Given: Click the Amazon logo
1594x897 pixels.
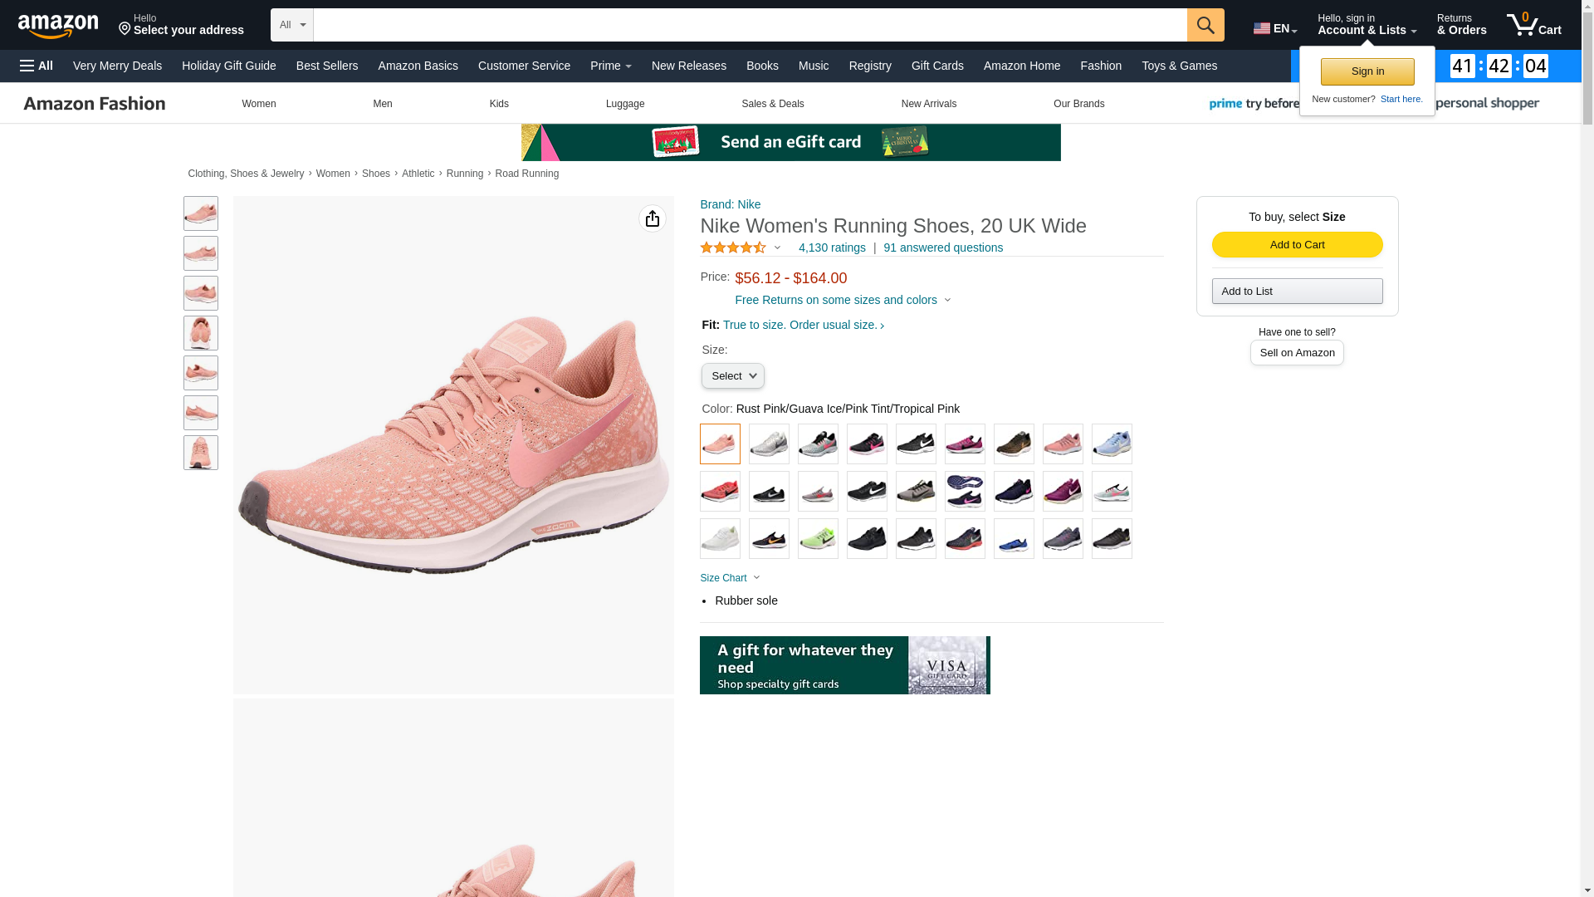Looking at the screenshot, I should pyautogui.click(x=58, y=27).
